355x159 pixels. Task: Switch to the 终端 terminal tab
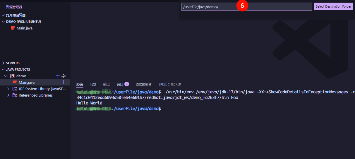(x=80, y=84)
